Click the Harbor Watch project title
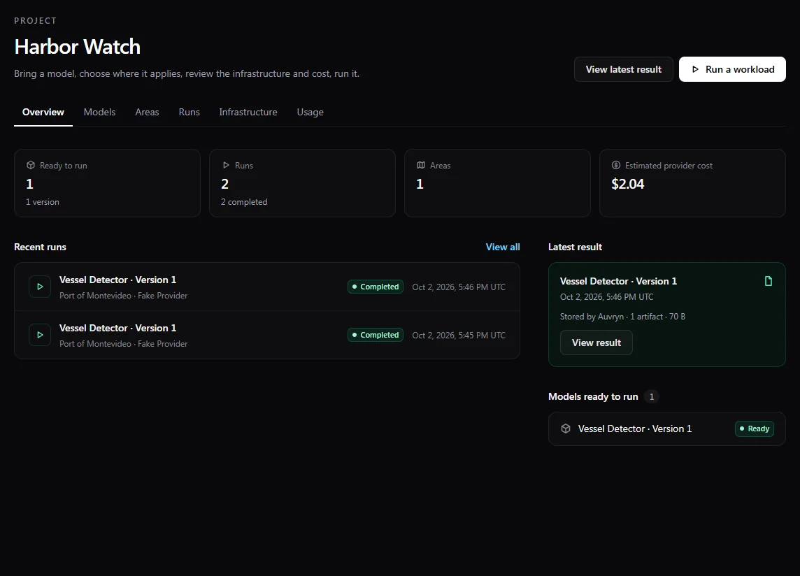 pyautogui.click(x=78, y=47)
